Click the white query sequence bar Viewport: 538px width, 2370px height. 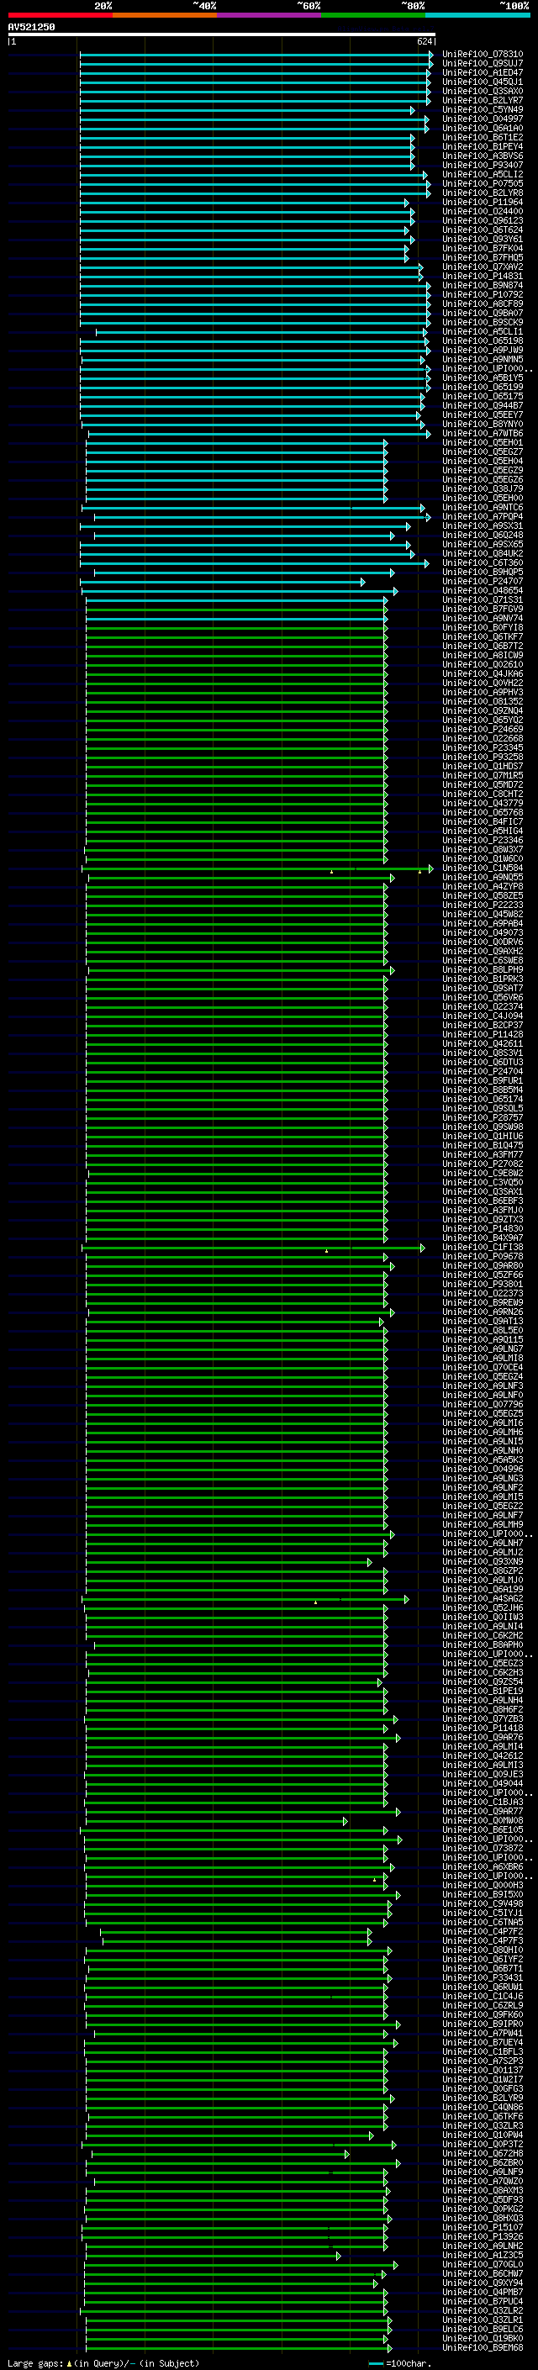pyautogui.click(x=222, y=35)
